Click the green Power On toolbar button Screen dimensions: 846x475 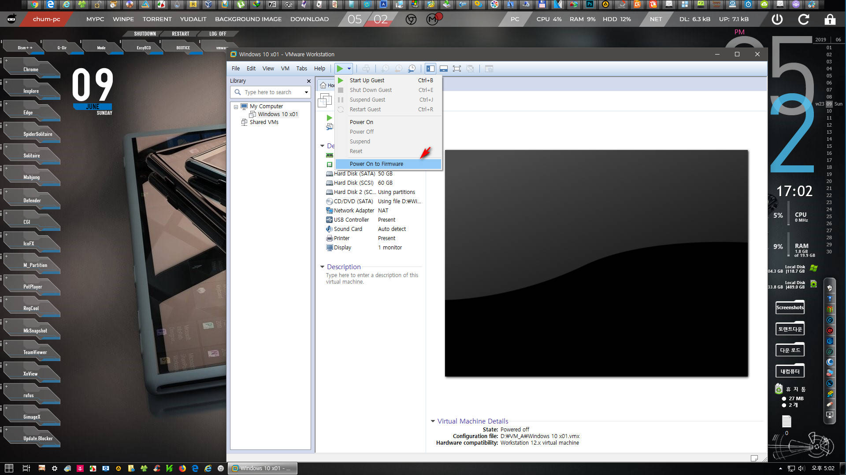(340, 69)
